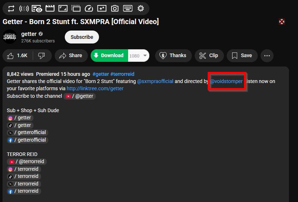Open @voidstomper channel mention
The width and height of the screenshot is (298, 202).
pyautogui.click(x=226, y=81)
